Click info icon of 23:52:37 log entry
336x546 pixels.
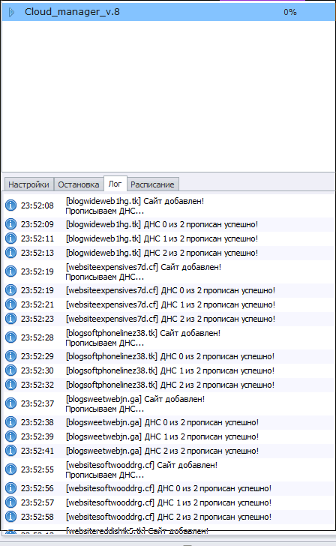point(10,403)
